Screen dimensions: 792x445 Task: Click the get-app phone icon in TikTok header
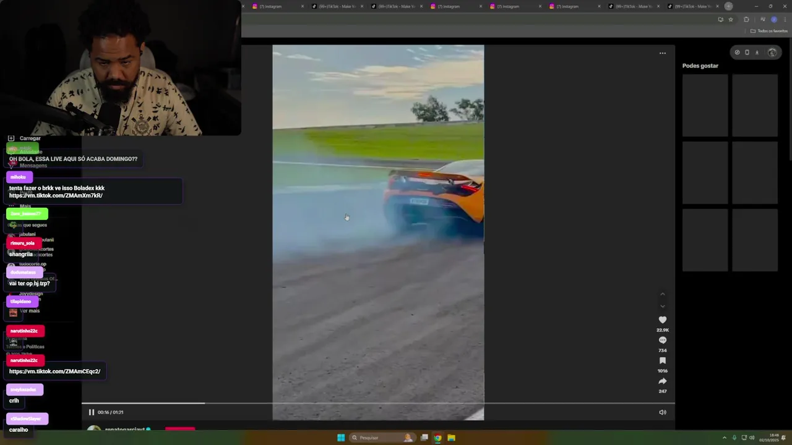tap(747, 53)
